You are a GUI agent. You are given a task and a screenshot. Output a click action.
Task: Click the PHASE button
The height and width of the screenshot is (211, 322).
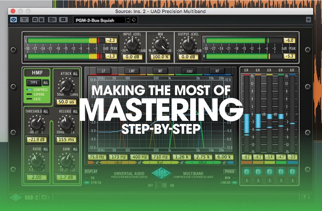coord(229,172)
